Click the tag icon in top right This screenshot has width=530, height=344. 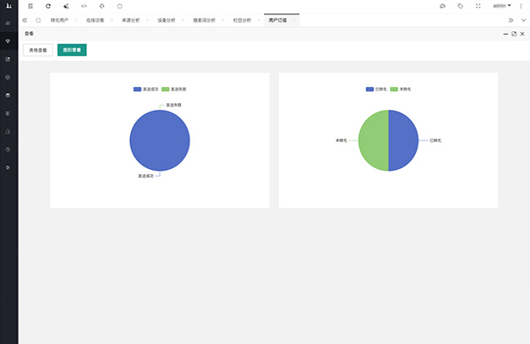coord(461,6)
